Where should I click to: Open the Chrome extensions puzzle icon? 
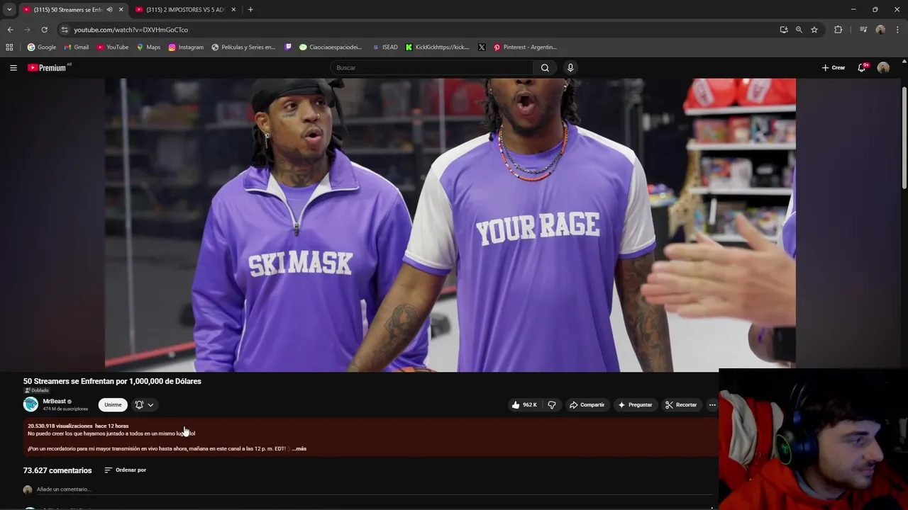click(x=838, y=30)
